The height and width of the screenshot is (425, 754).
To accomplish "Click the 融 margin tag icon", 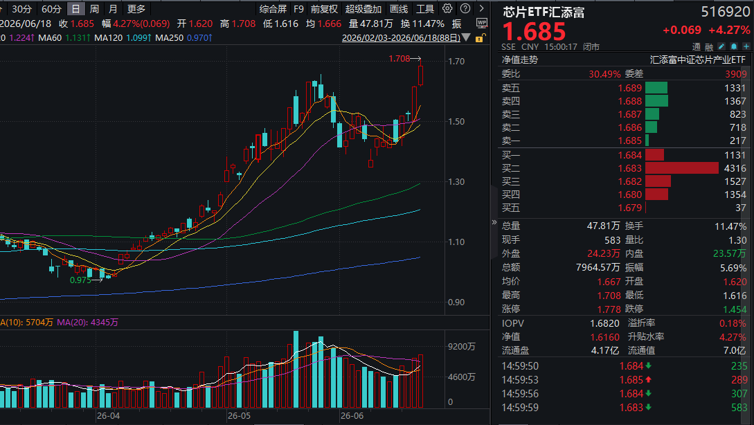I will 709,46.
